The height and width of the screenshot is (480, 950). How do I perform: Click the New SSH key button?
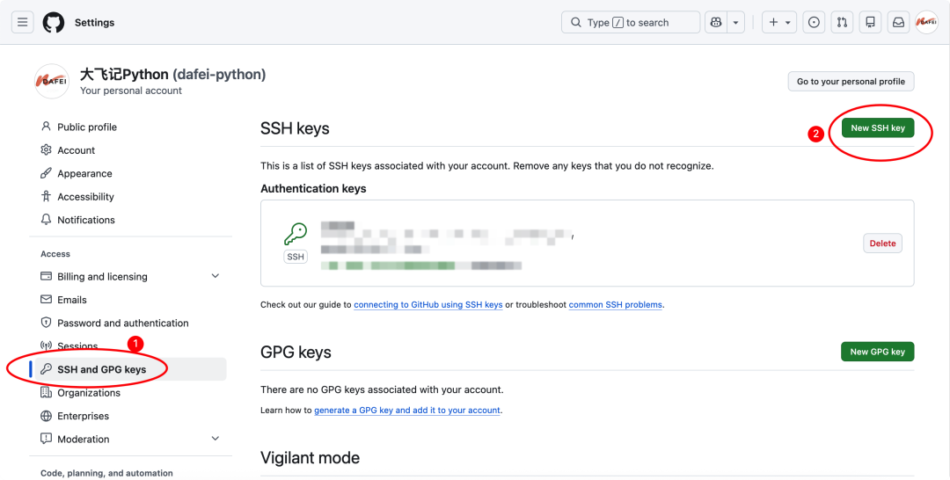pyautogui.click(x=877, y=128)
